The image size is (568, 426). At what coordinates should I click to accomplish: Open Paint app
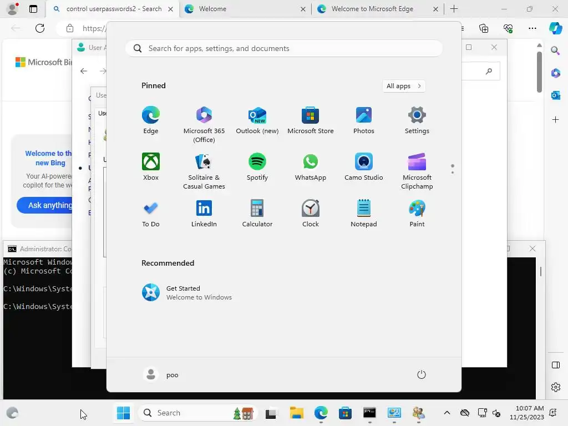[417, 214]
